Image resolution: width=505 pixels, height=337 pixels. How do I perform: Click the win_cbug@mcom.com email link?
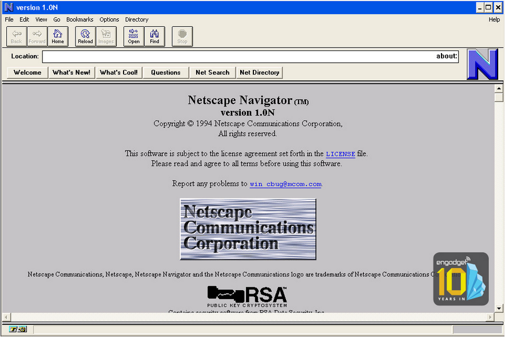(286, 184)
